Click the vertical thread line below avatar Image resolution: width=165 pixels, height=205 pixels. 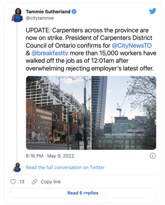pos(17,92)
